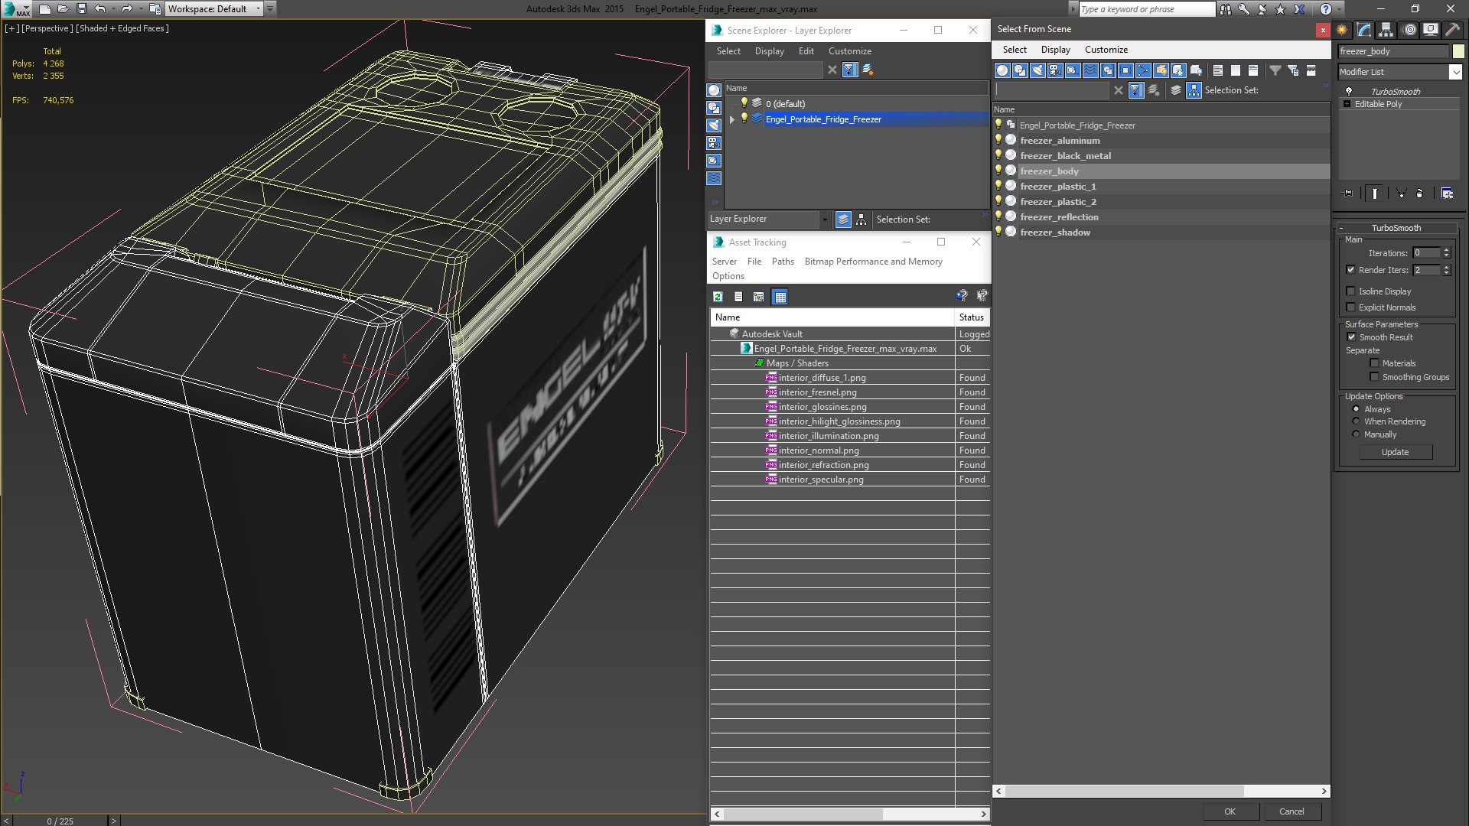Expand Engel_Portable_Fridge_Freezer layer in Layer Explorer
This screenshot has height=826, width=1469.
[732, 119]
